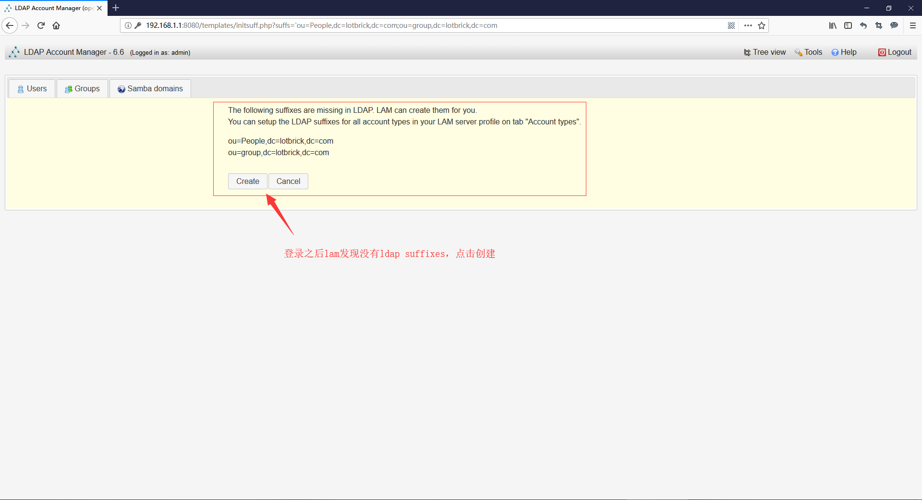This screenshot has width=922, height=500.
Task: Click the Tree view icon
Action: coord(747,52)
